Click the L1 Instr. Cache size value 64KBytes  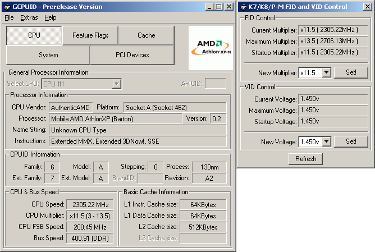pos(203,205)
